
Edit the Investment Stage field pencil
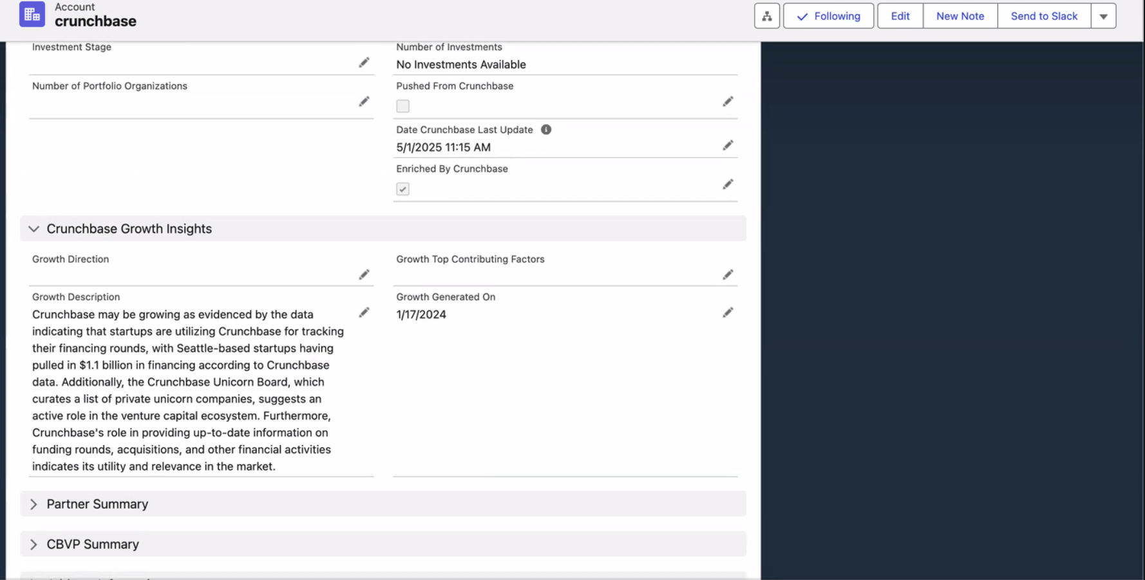click(364, 62)
